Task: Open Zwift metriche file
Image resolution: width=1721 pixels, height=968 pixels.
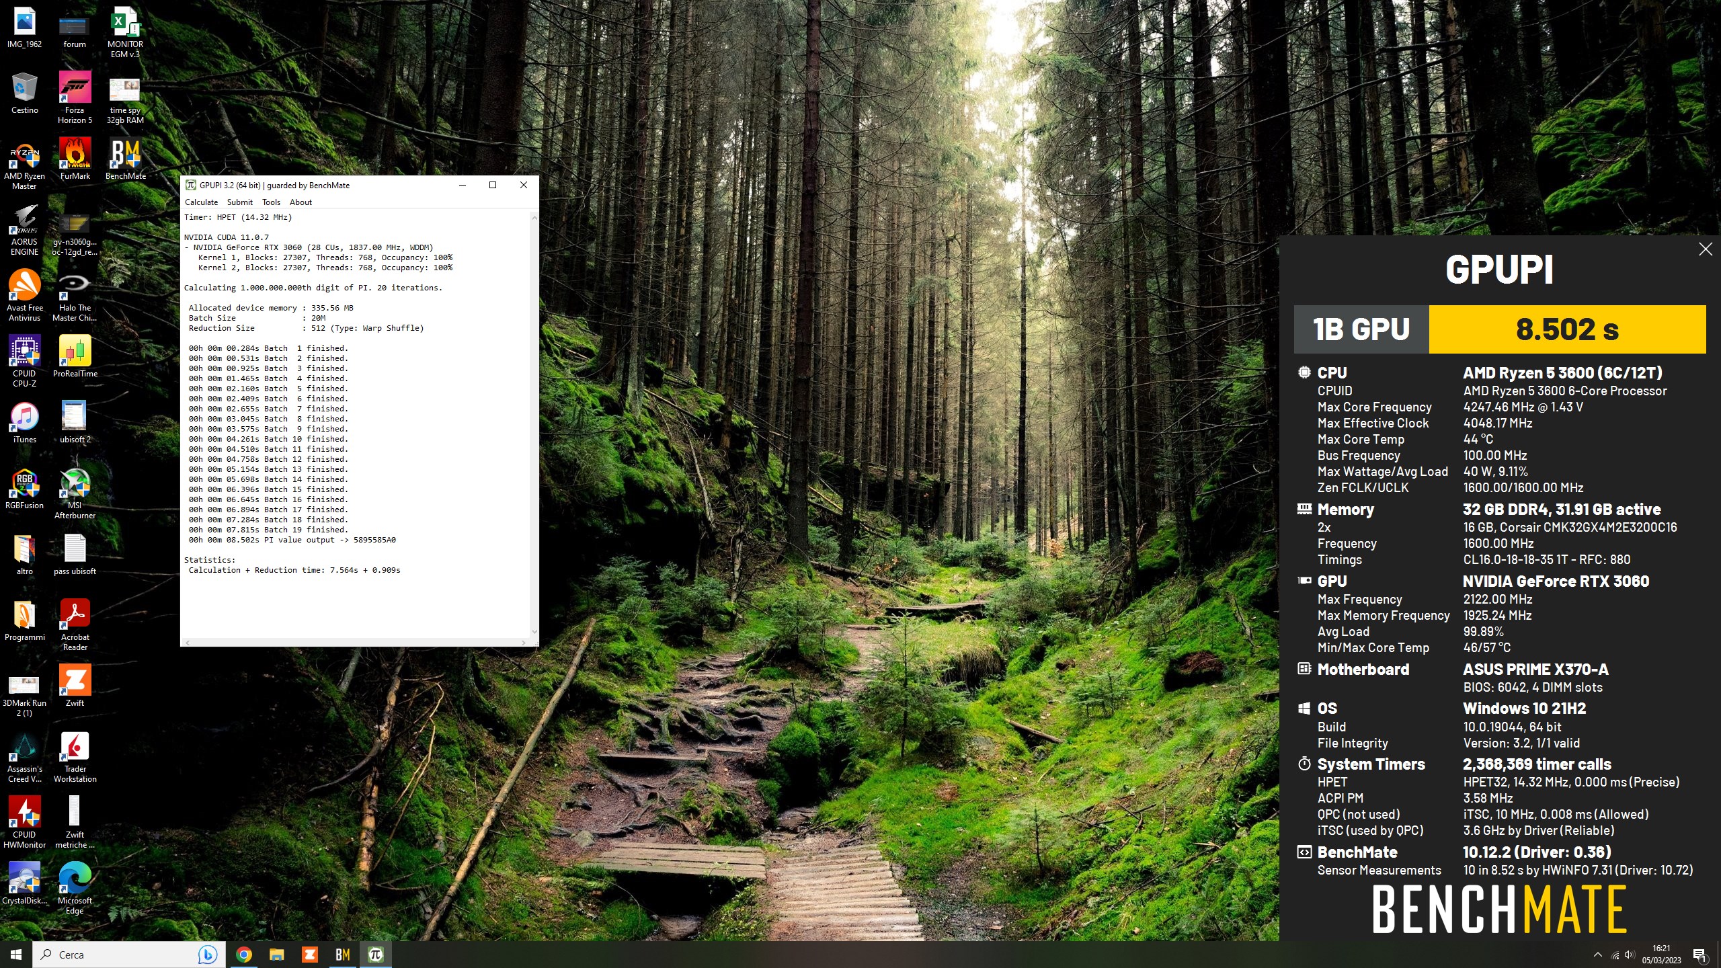Action: point(75,823)
